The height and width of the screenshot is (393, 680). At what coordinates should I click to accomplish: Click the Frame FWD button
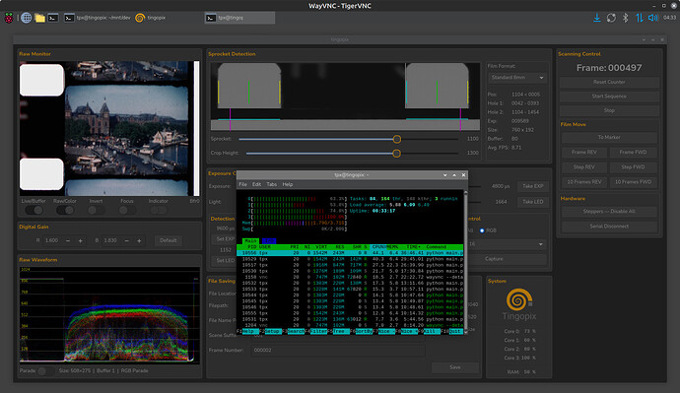pos(633,152)
